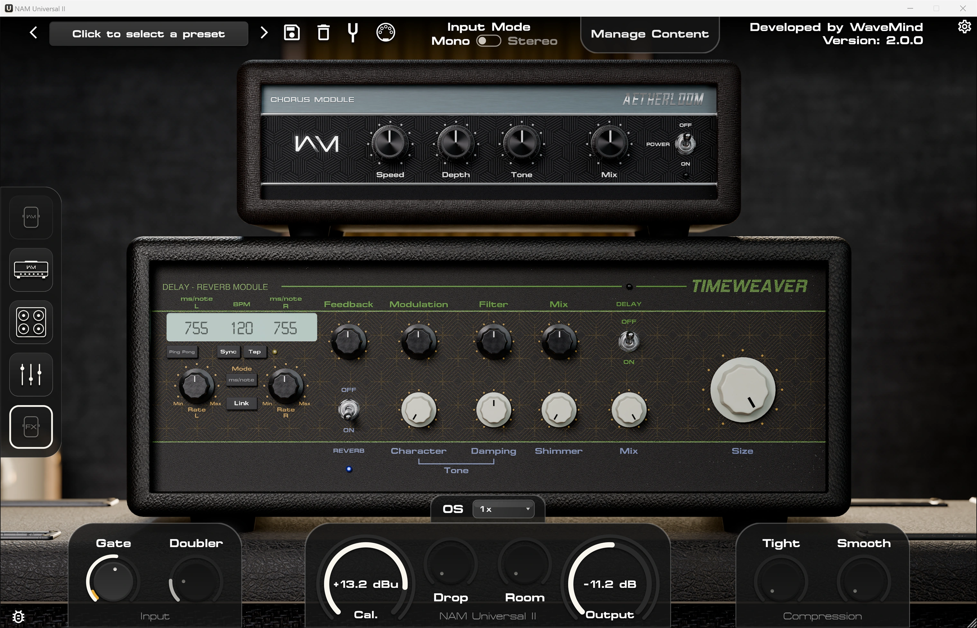977x628 pixels.
Task: Click the Ping Pong button
Action: click(x=182, y=352)
